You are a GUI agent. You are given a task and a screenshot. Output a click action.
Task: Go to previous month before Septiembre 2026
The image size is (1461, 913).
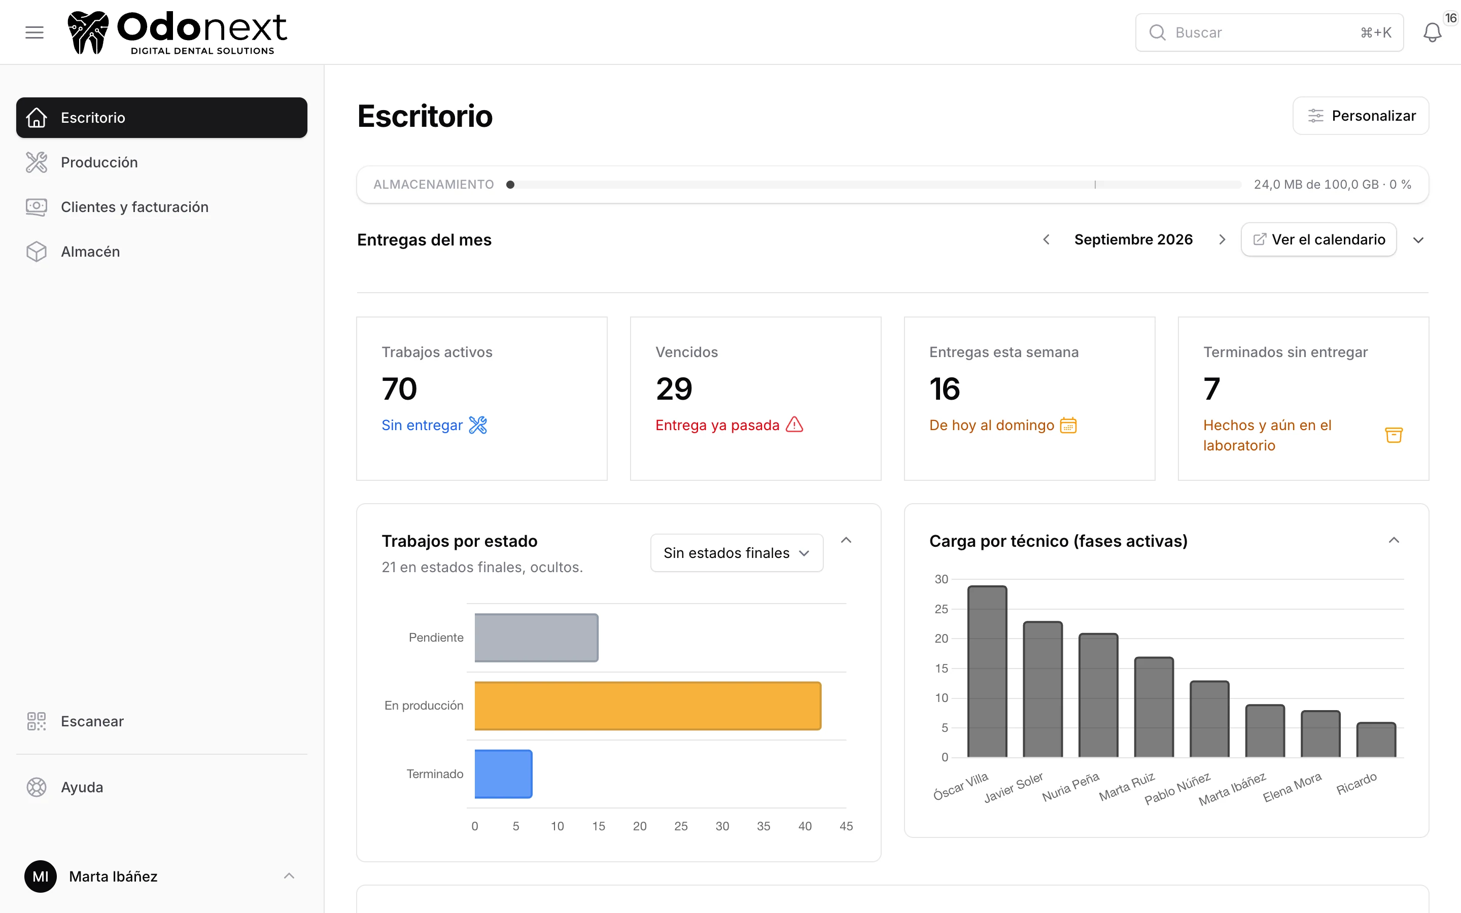[1046, 240]
